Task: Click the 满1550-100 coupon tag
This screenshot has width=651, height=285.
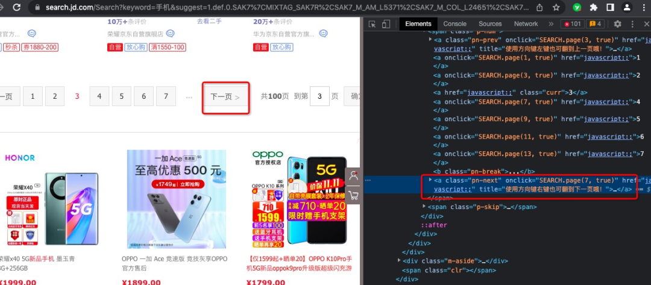Action: [168, 47]
